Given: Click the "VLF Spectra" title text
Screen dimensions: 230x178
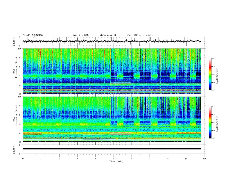Looking at the screenshot, I should pos(33,35).
